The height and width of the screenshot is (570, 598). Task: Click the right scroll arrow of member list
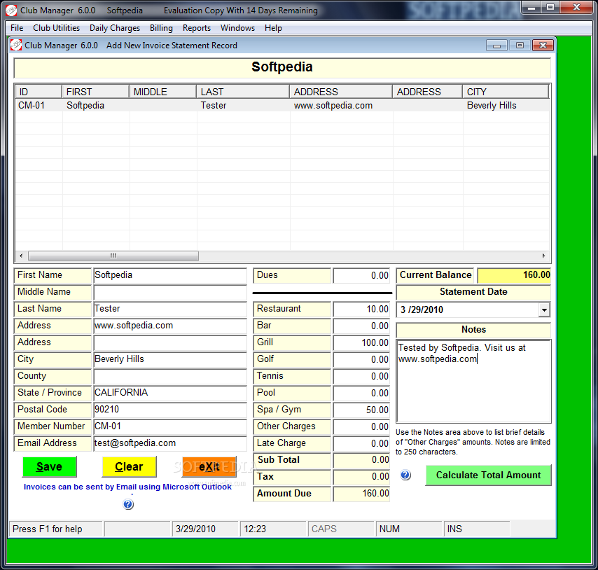(x=543, y=256)
